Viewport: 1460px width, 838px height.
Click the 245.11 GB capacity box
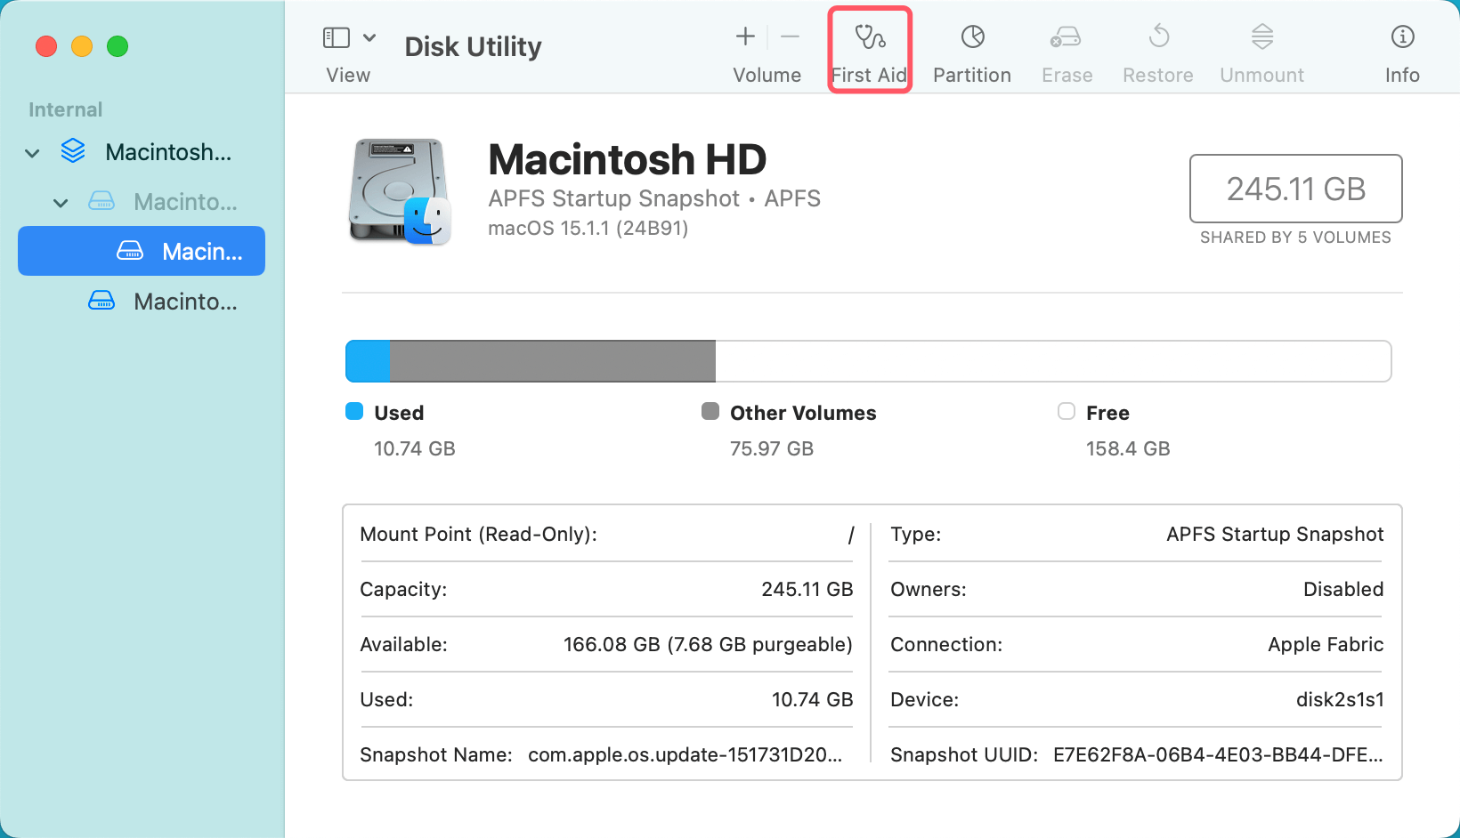(1295, 189)
